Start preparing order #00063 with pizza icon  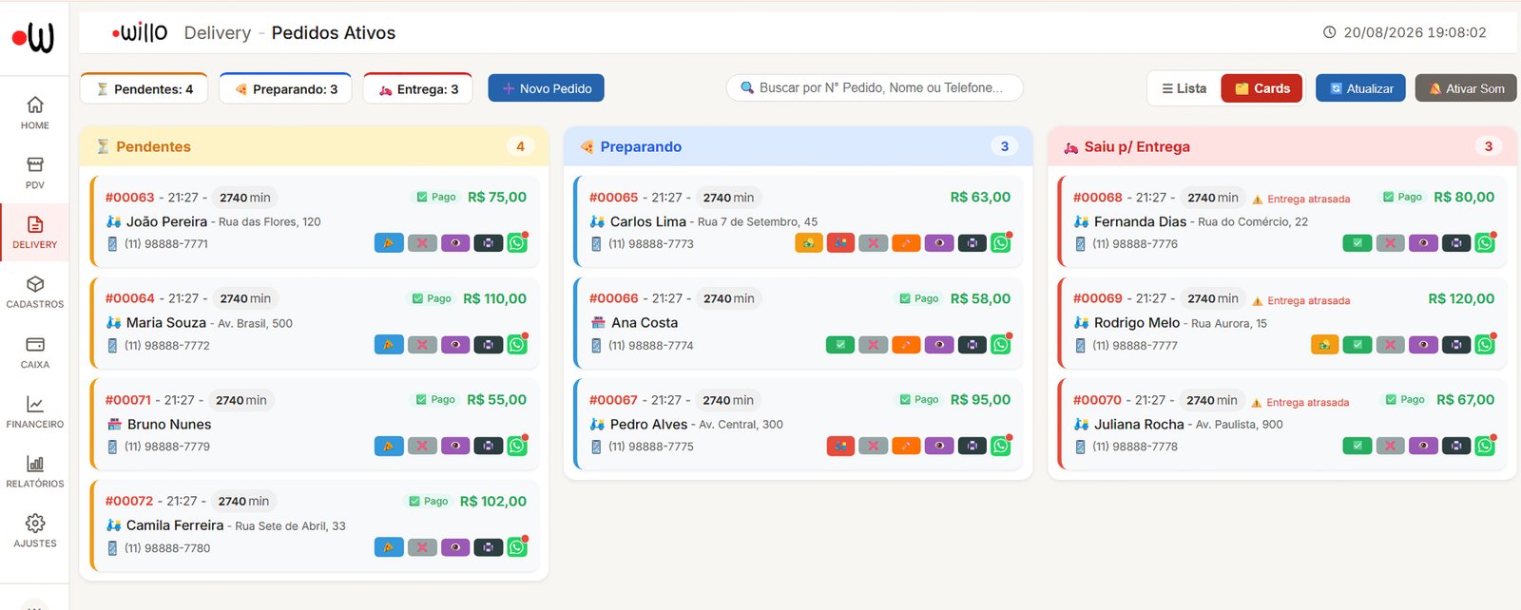(389, 243)
